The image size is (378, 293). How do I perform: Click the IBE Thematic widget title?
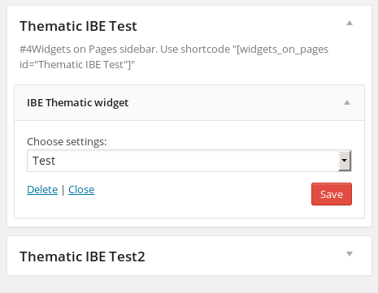[77, 103]
